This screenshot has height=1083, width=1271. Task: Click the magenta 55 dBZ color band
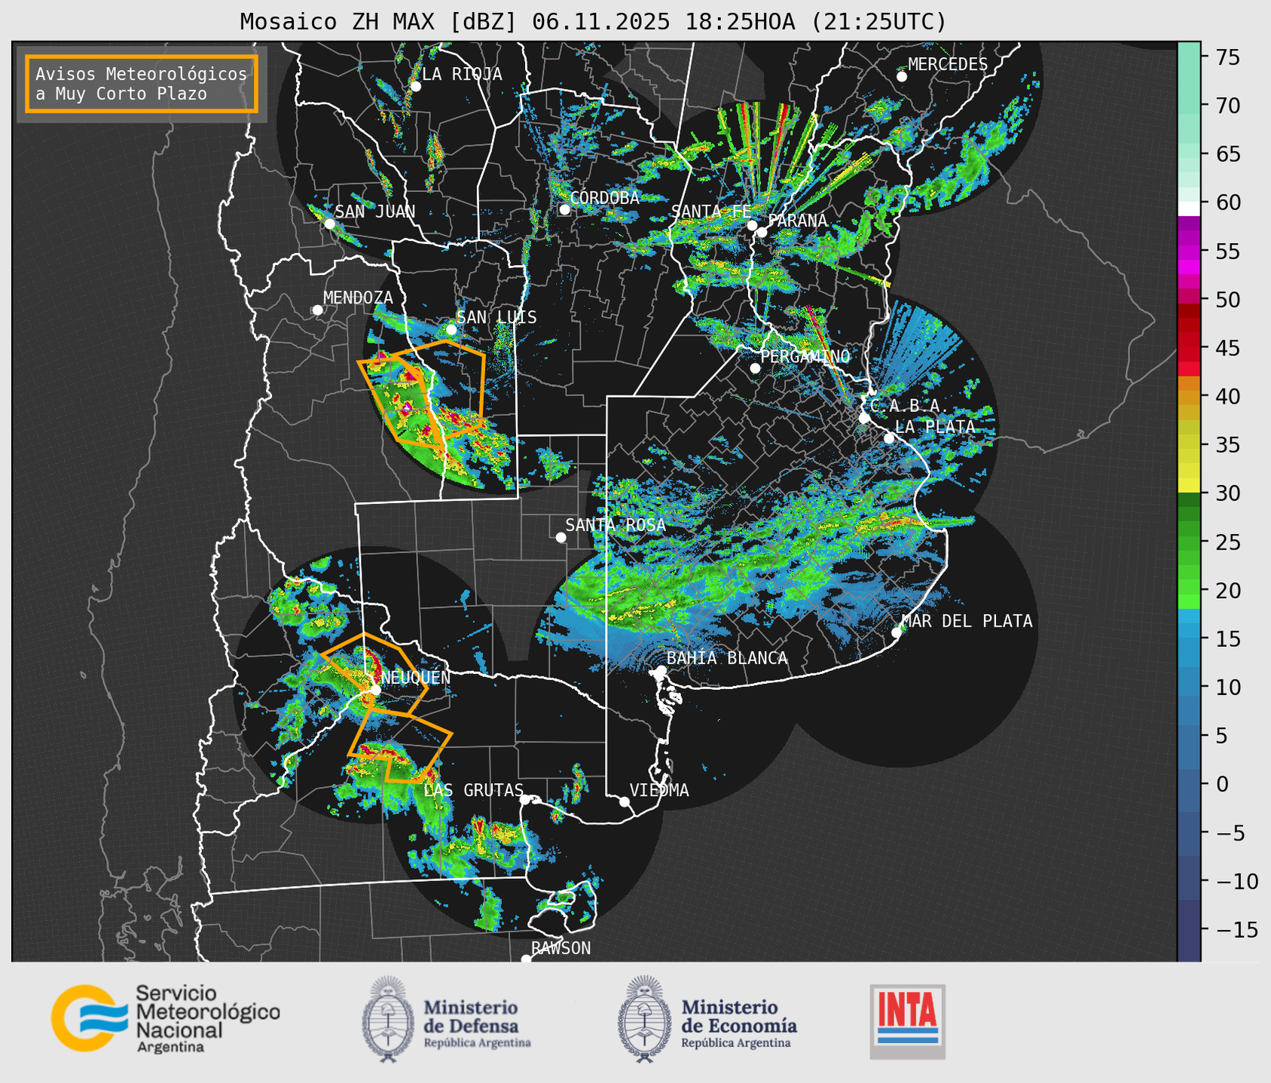pyautogui.click(x=1188, y=253)
